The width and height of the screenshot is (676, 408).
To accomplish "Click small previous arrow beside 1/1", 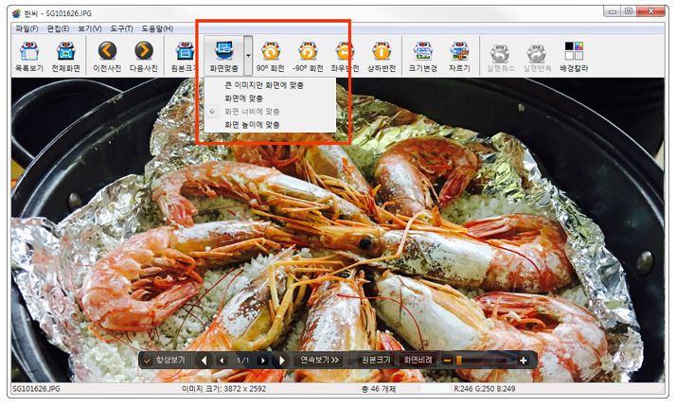I will [x=222, y=360].
